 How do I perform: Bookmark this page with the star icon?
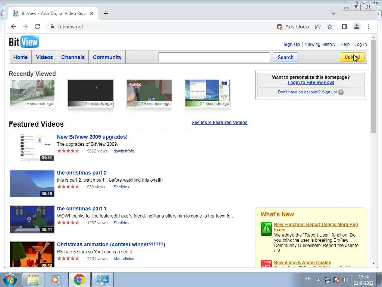click(330, 27)
